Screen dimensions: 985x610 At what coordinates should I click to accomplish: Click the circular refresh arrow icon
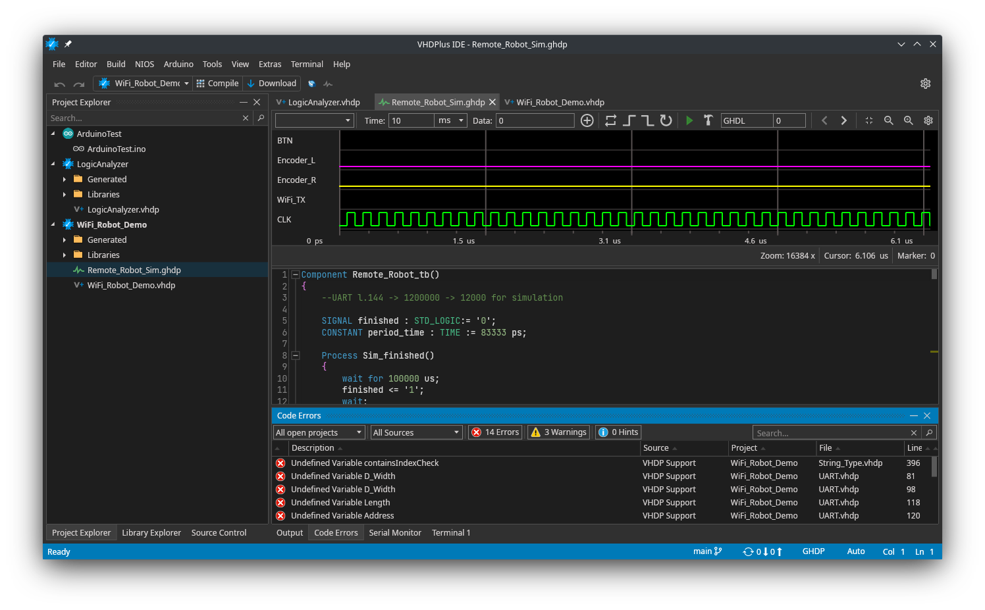click(x=666, y=120)
